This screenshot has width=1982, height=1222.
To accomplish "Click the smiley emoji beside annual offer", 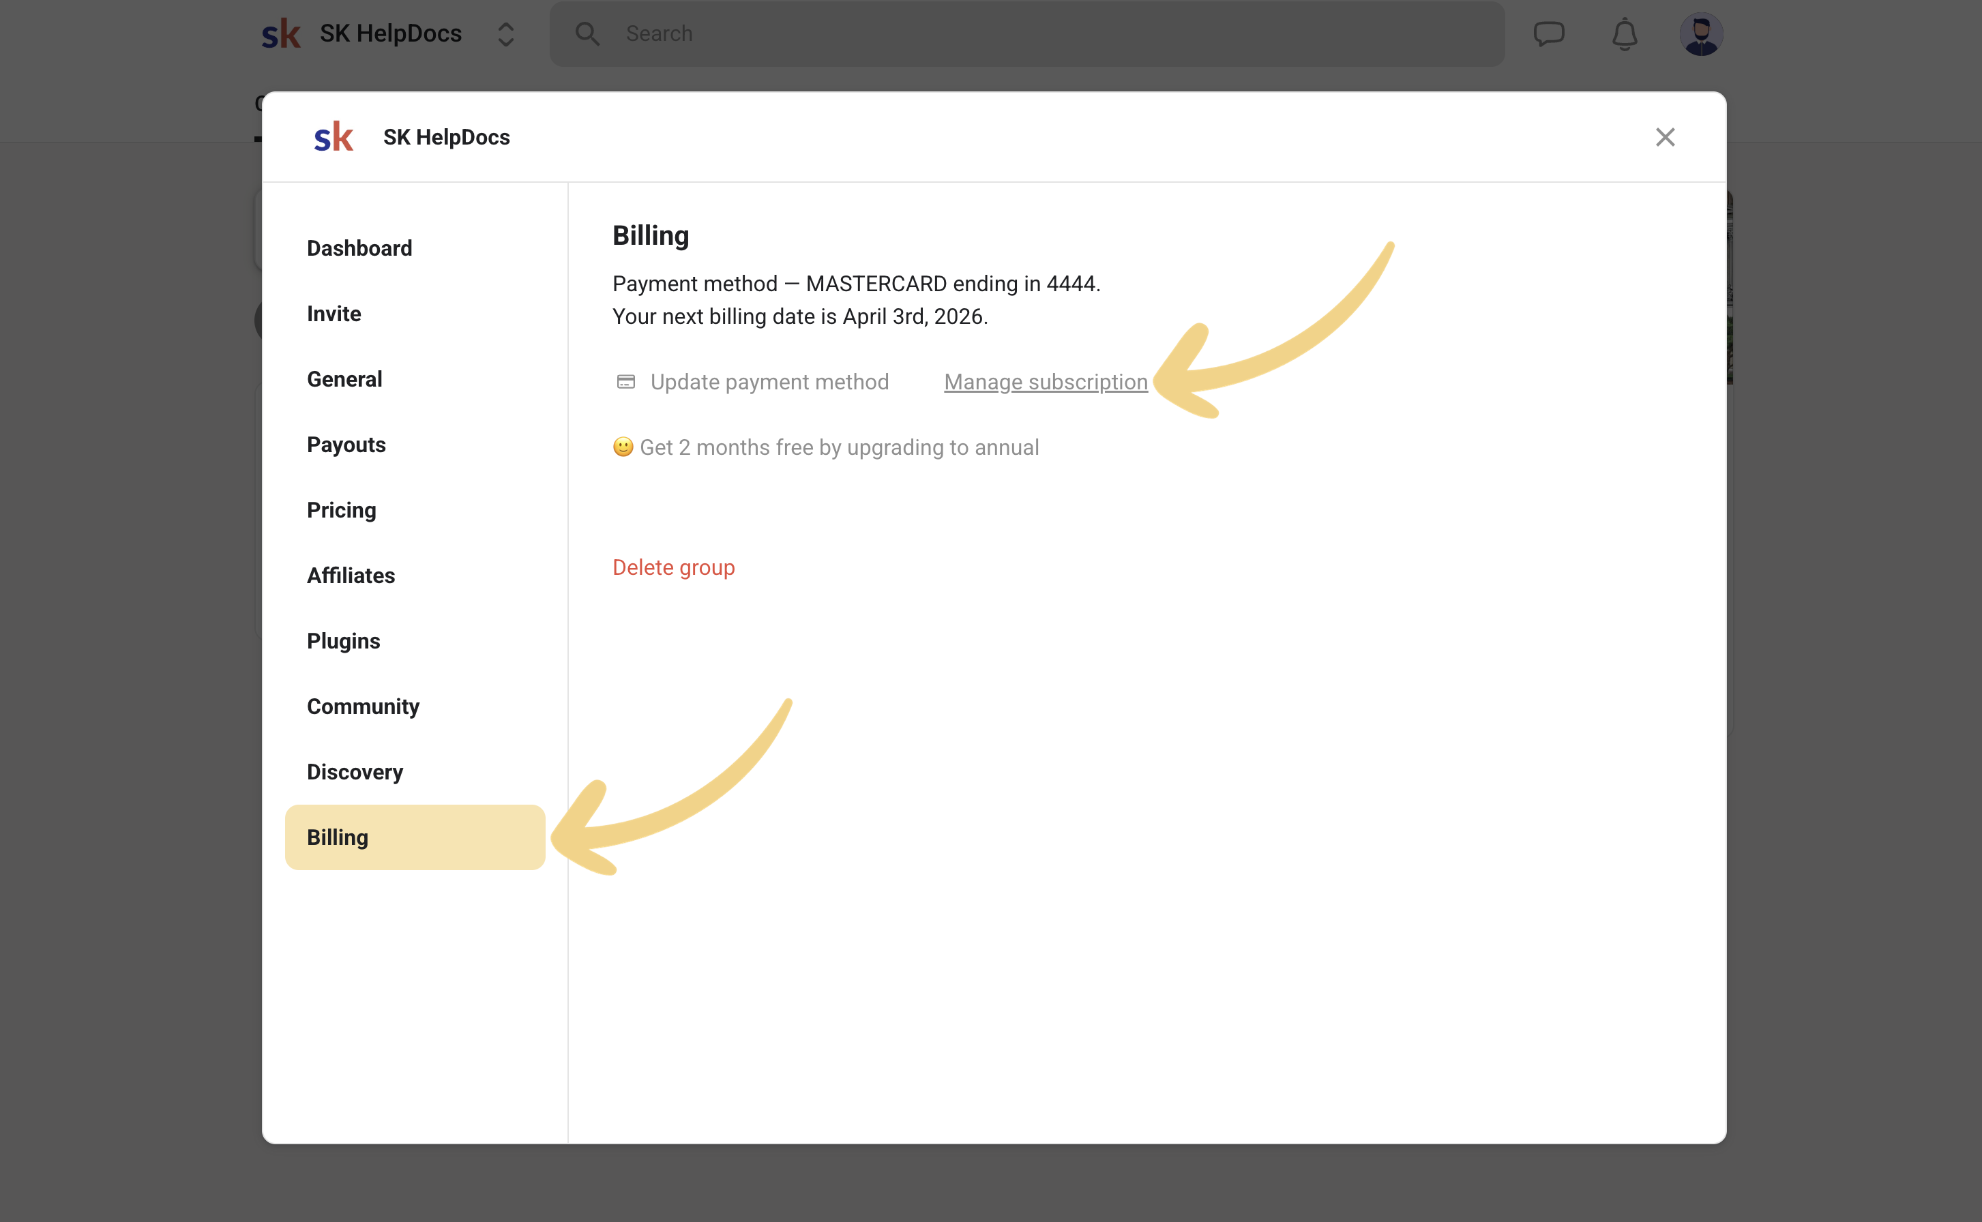I will (x=623, y=447).
